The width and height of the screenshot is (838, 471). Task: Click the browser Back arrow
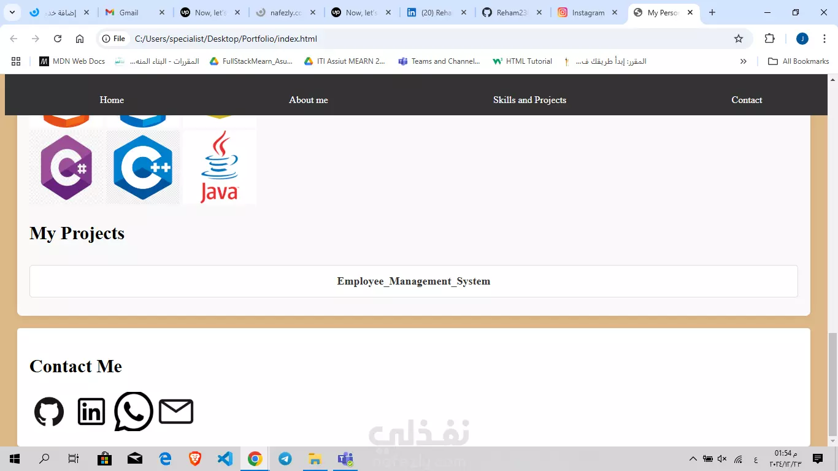coord(13,39)
